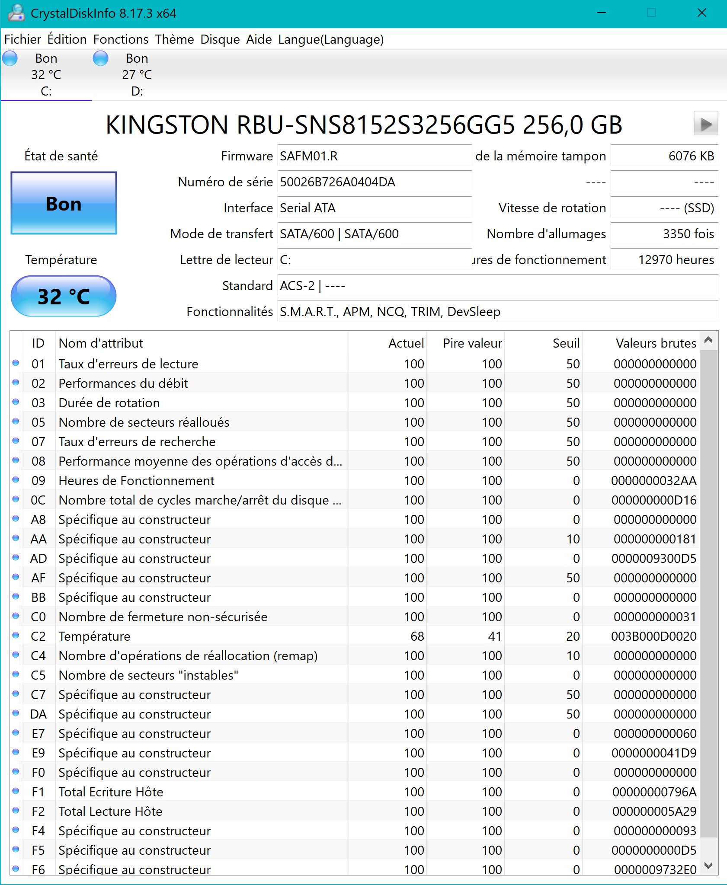This screenshot has width=727, height=885.
Task: Switch to the D: disk tab
Action: tap(137, 75)
